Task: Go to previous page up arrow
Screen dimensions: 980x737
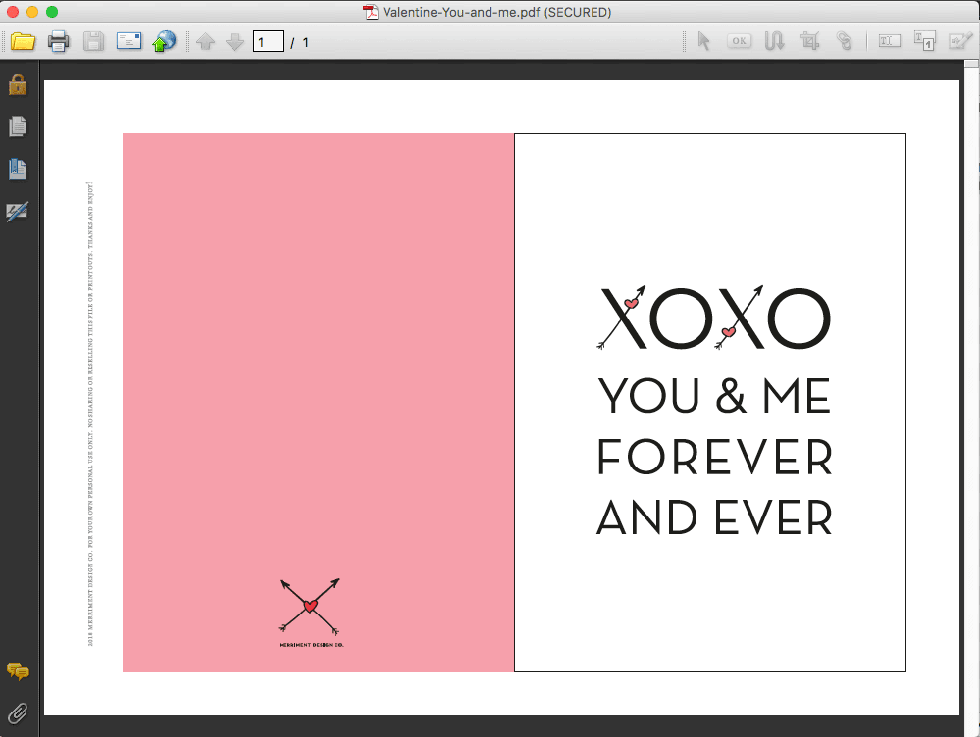Action: [x=206, y=42]
